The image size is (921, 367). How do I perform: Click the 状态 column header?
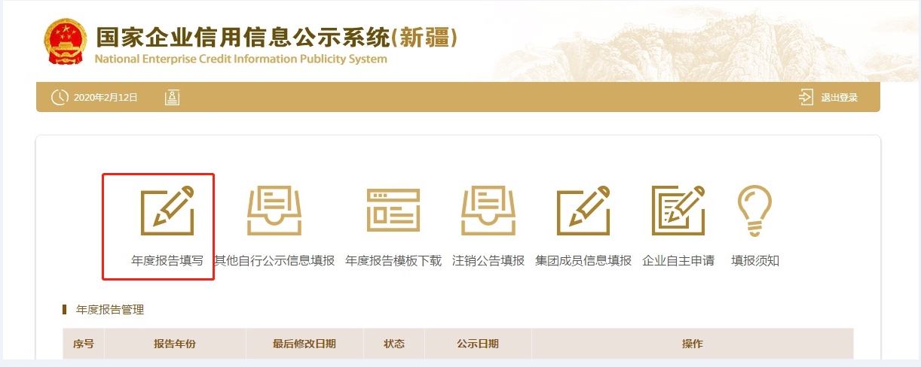coord(394,344)
